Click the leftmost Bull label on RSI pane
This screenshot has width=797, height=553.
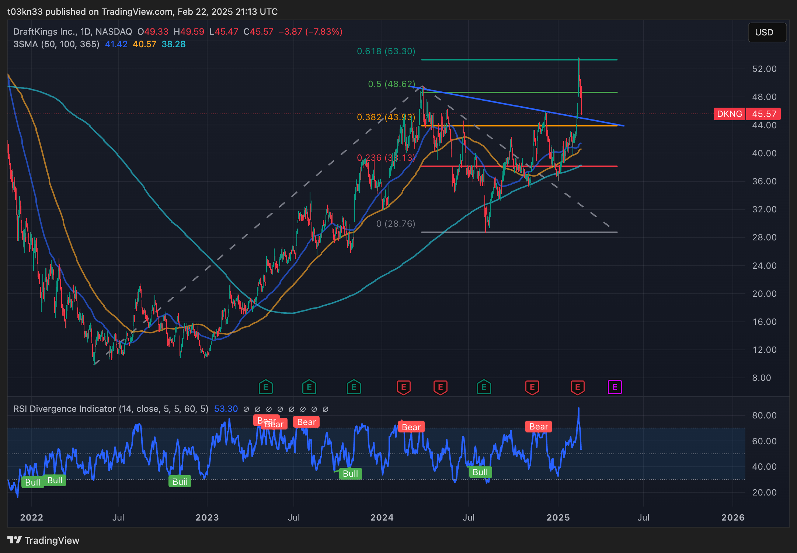(32, 482)
